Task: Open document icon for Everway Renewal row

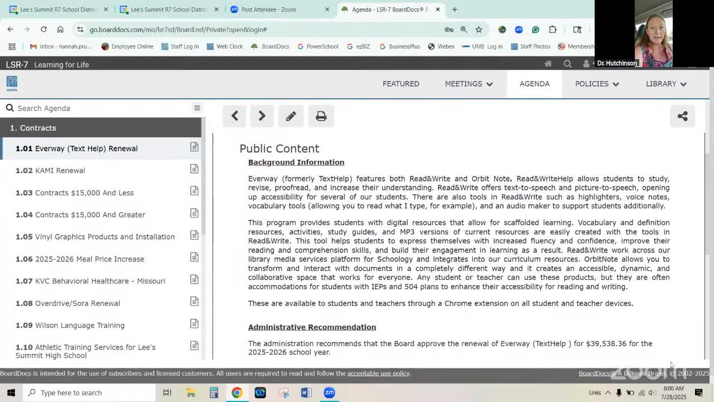Action: (194, 147)
